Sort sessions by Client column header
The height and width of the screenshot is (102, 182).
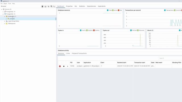[102, 63]
